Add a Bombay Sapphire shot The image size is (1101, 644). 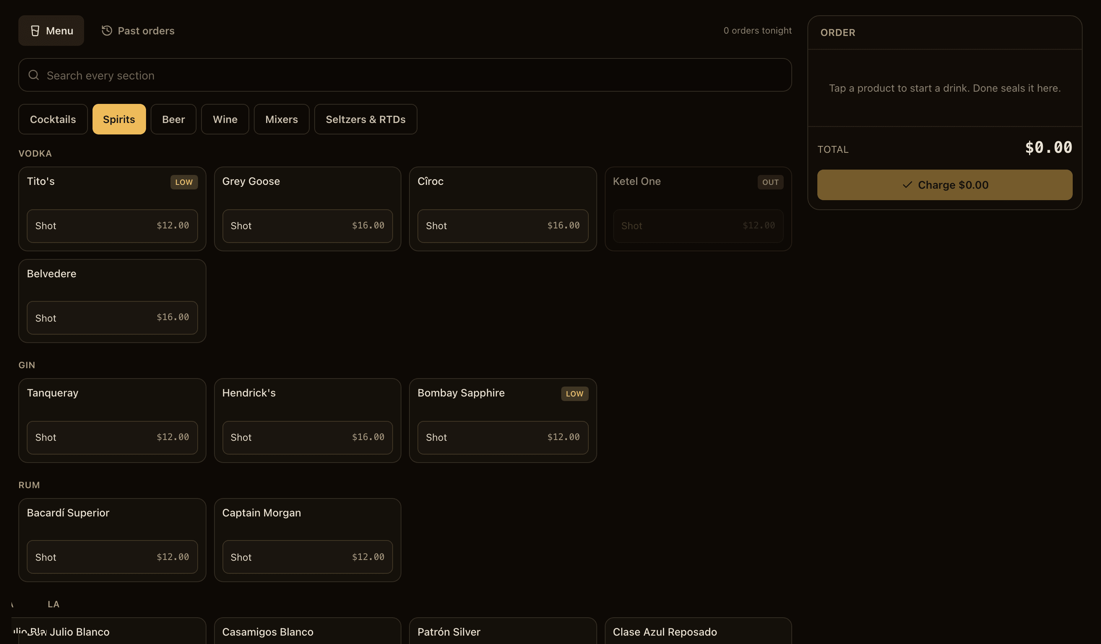(503, 437)
